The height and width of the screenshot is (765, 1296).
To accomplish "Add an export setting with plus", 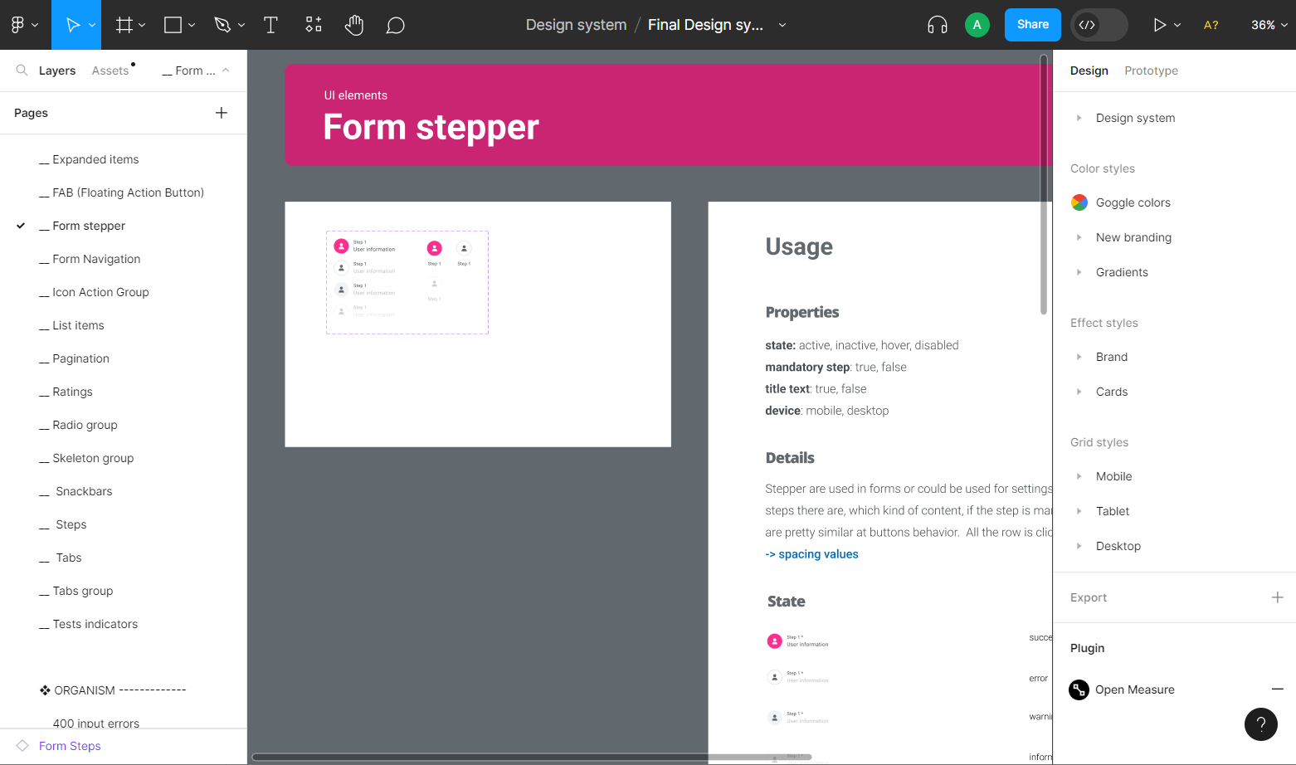I will [x=1278, y=597].
